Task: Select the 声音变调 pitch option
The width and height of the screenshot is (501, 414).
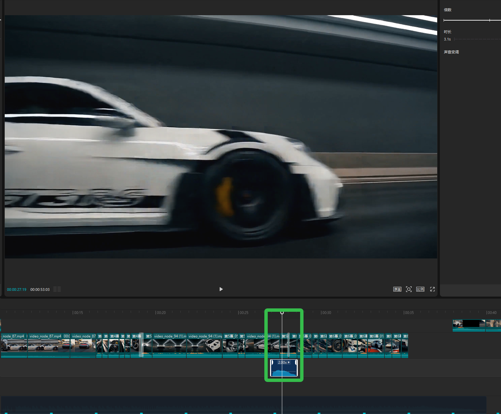Action: pos(451,52)
